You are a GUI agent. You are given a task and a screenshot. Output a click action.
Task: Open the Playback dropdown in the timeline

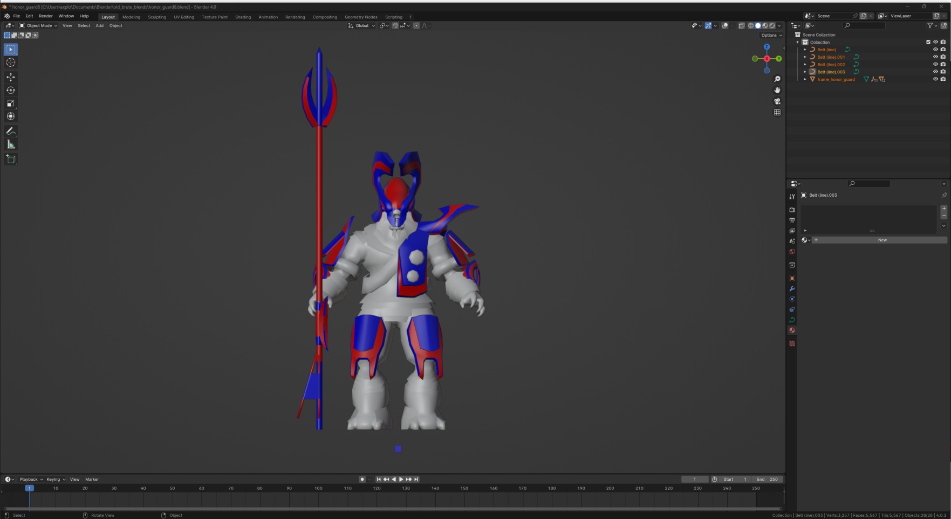pos(31,479)
